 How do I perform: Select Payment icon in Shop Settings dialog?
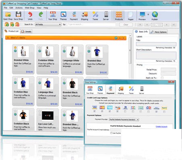[110, 90]
